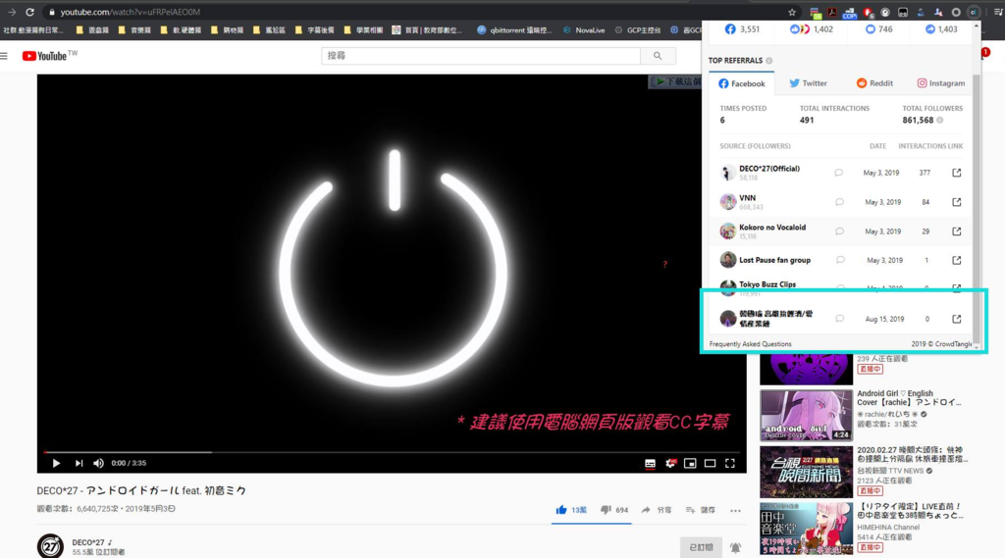1005x558 pixels.
Task: Skip to the next video
Action: tap(79, 463)
